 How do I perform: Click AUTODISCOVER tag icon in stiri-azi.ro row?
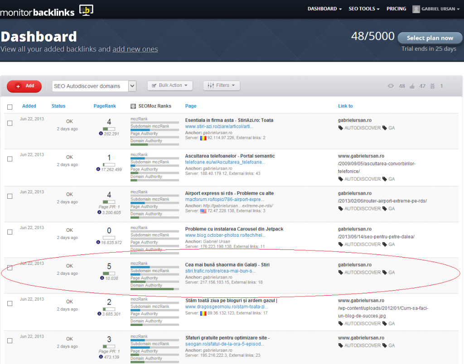(x=341, y=128)
